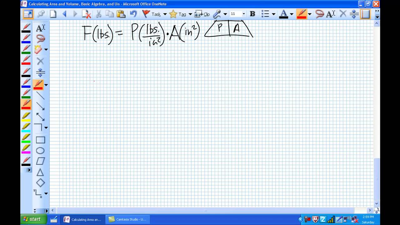Image resolution: width=400 pixels, height=225 pixels.
Task: Switch to Camtasia Studio taskbar button
Action: pos(127,219)
